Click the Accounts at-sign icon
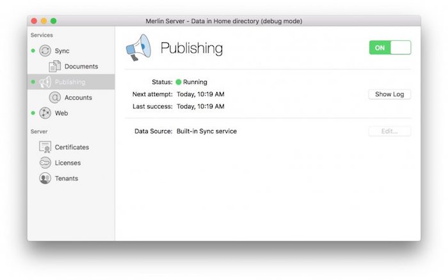The image size is (448, 280). (54, 97)
